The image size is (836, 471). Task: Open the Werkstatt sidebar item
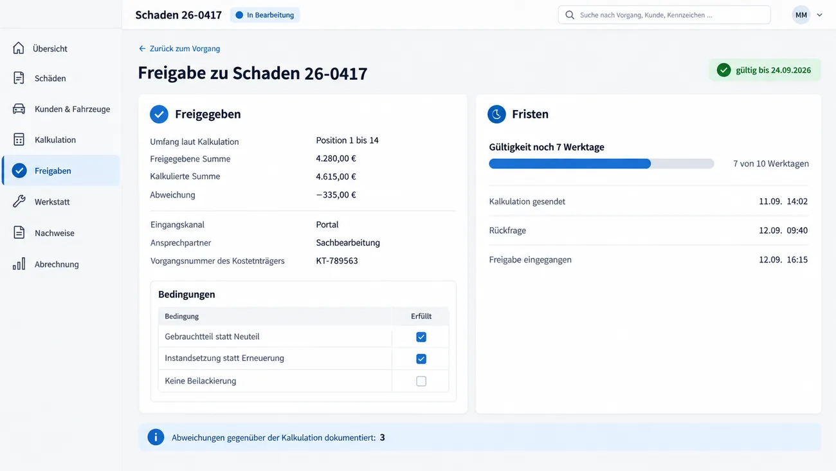[x=61, y=201]
